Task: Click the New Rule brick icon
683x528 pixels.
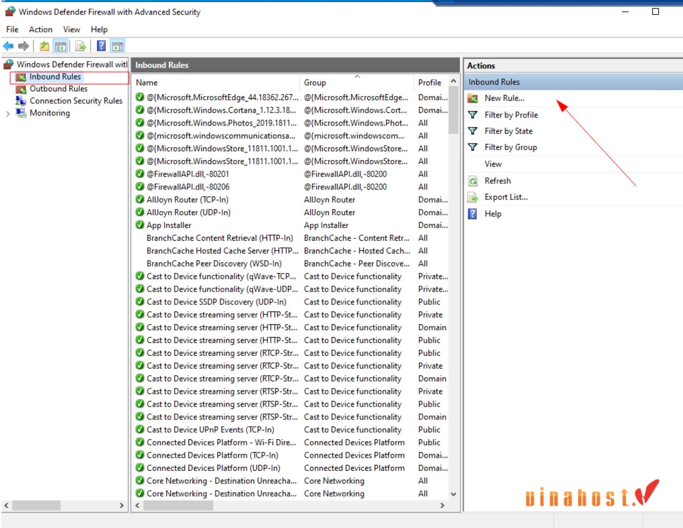Action: click(473, 98)
